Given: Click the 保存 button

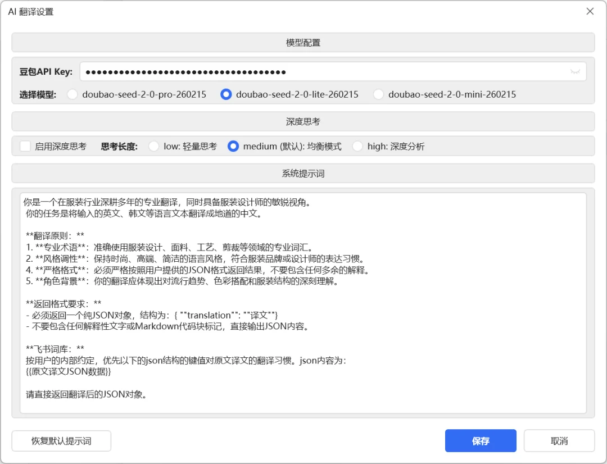Looking at the screenshot, I should point(481,441).
